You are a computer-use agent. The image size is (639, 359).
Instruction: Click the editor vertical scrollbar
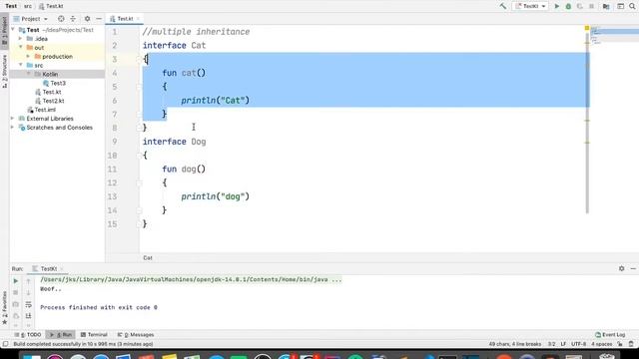pyautogui.click(x=587, y=122)
